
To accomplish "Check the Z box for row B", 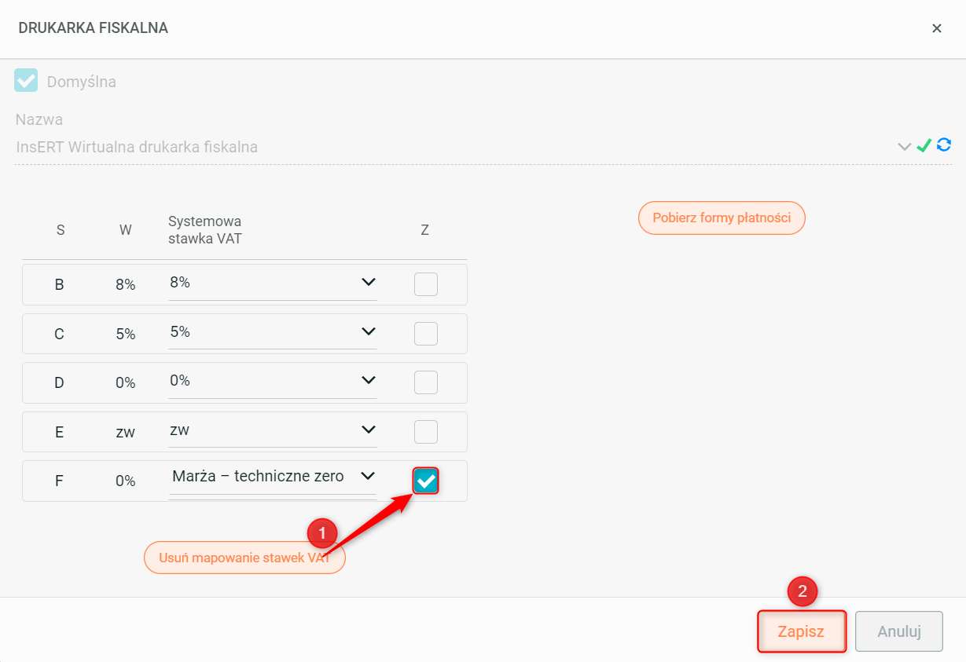I will click(x=425, y=284).
